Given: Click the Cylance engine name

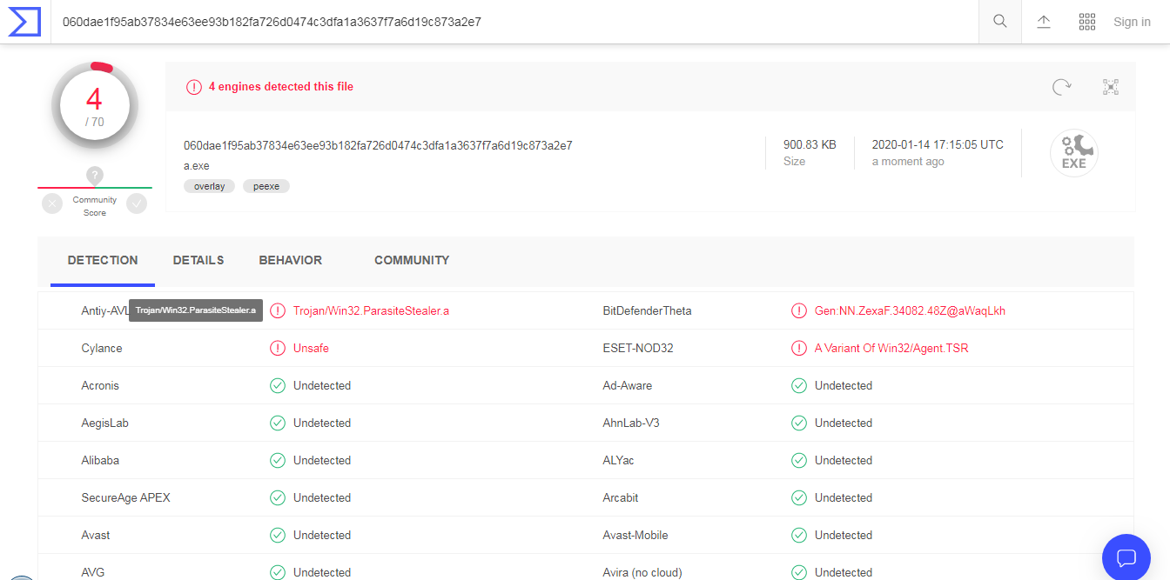Looking at the screenshot, I should click(x=102, y=348).
